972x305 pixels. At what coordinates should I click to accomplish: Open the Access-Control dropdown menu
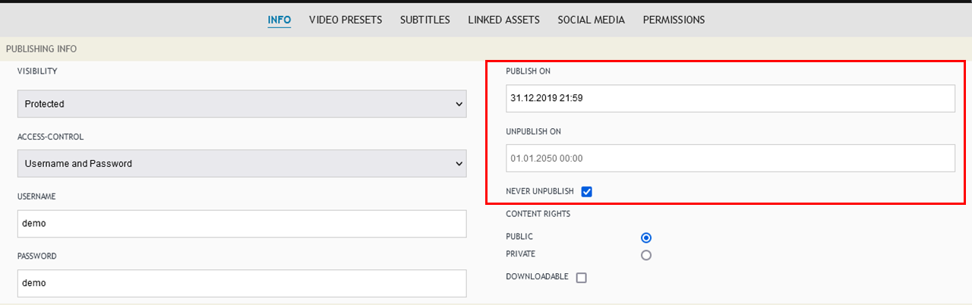[x=241, y=163]
